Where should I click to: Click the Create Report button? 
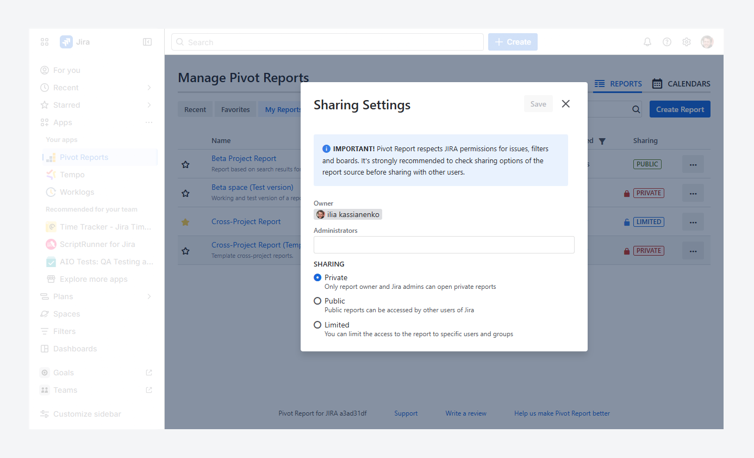point(680,109)
